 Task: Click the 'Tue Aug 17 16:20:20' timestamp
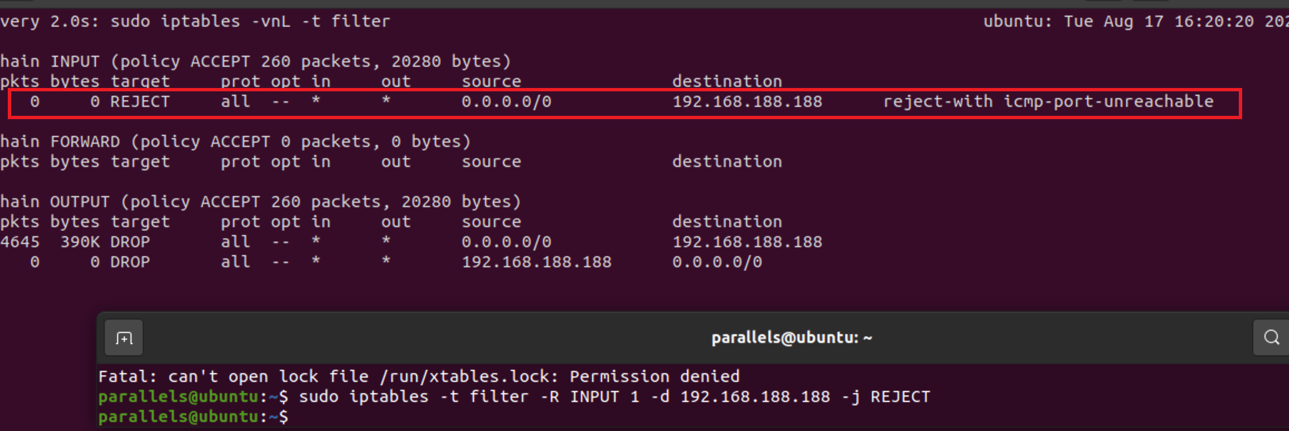pos(1159,21)
